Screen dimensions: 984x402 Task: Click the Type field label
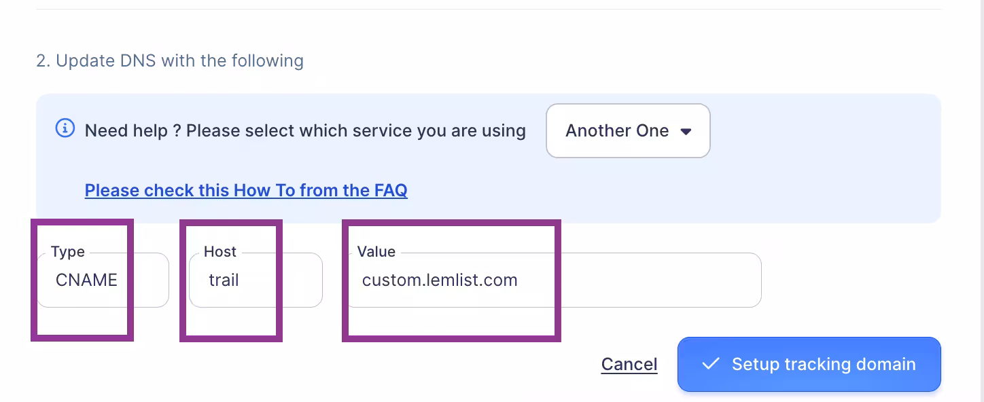pos(68,252)
